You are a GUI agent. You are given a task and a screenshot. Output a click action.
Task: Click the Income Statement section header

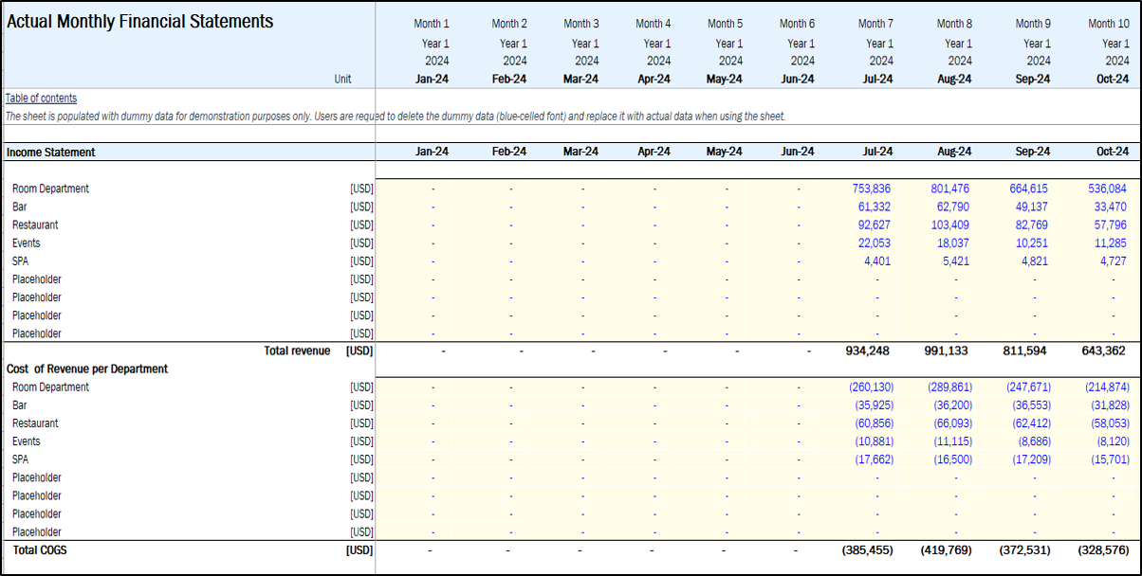pos(50,152)
